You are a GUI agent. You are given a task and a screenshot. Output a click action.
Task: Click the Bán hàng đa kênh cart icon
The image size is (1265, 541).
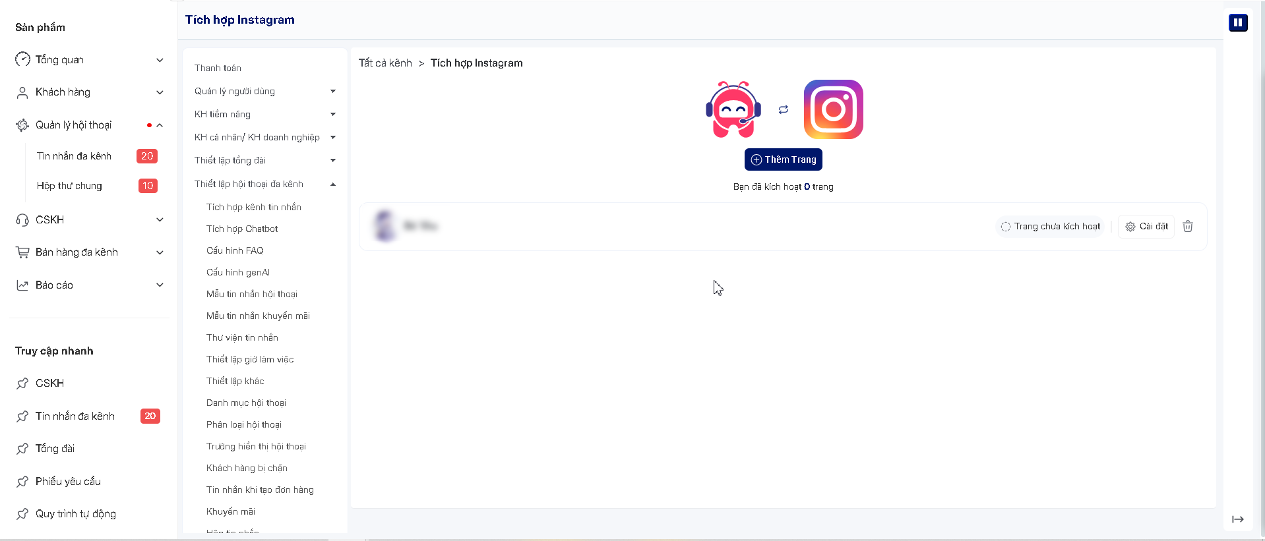22,252
